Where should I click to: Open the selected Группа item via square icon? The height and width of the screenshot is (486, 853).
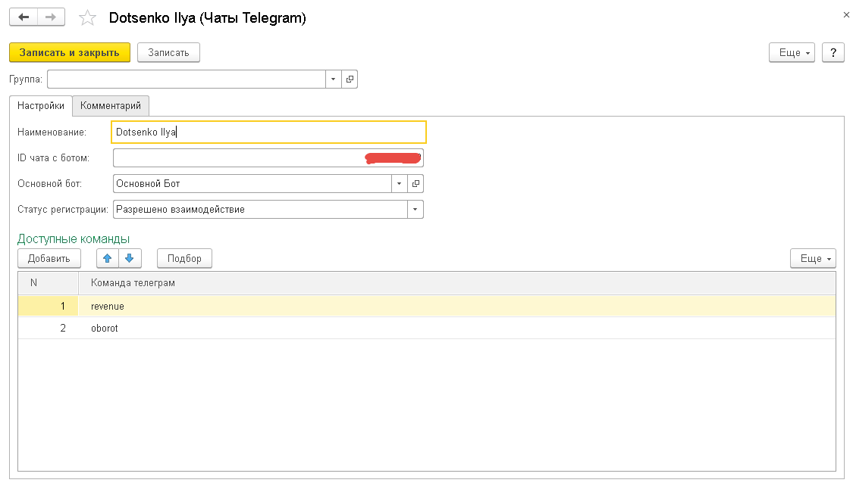[x=350, y=79]
